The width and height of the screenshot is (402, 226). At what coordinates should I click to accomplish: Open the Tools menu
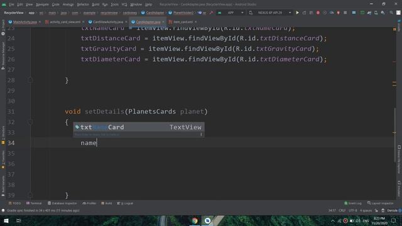pyautogui.click(x=114, y=4)
